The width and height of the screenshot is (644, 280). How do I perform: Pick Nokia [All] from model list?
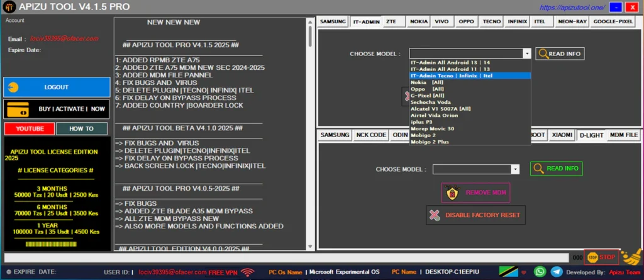click(470, 82)
